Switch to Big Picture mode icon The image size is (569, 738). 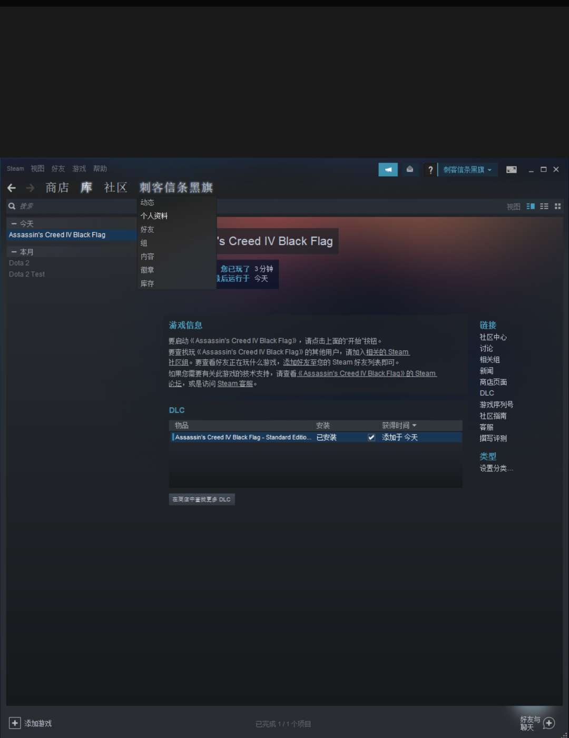click(512, 170)
